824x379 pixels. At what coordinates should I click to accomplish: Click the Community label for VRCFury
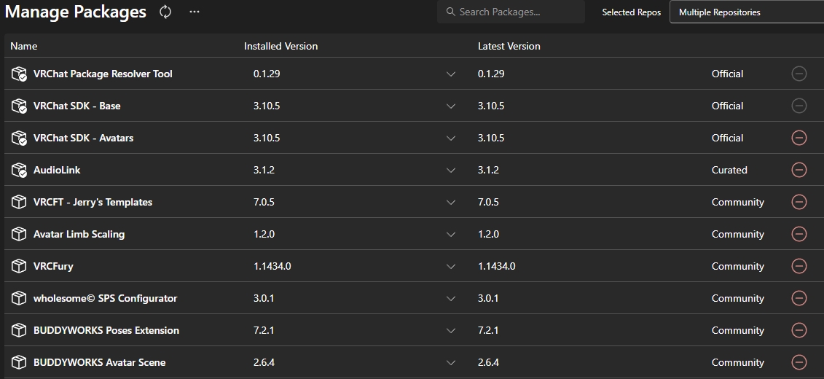pyautogui.click(x=738, y=267)
